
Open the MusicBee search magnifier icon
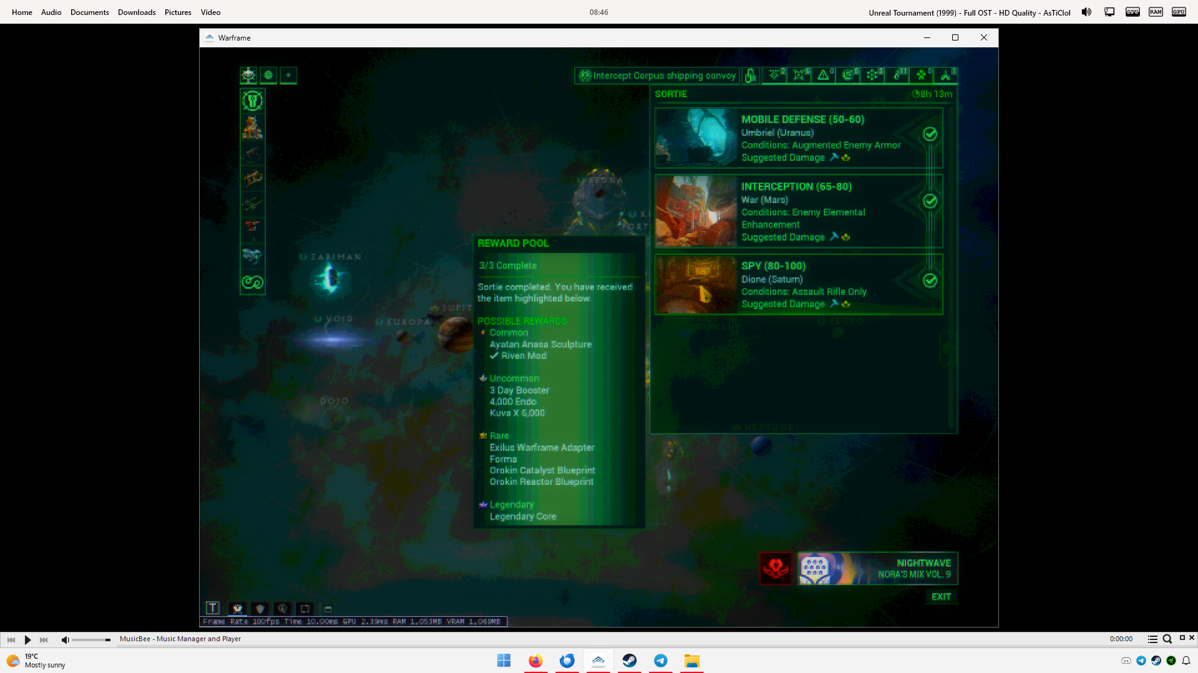pyautogui.click(x=1167, y=639)
